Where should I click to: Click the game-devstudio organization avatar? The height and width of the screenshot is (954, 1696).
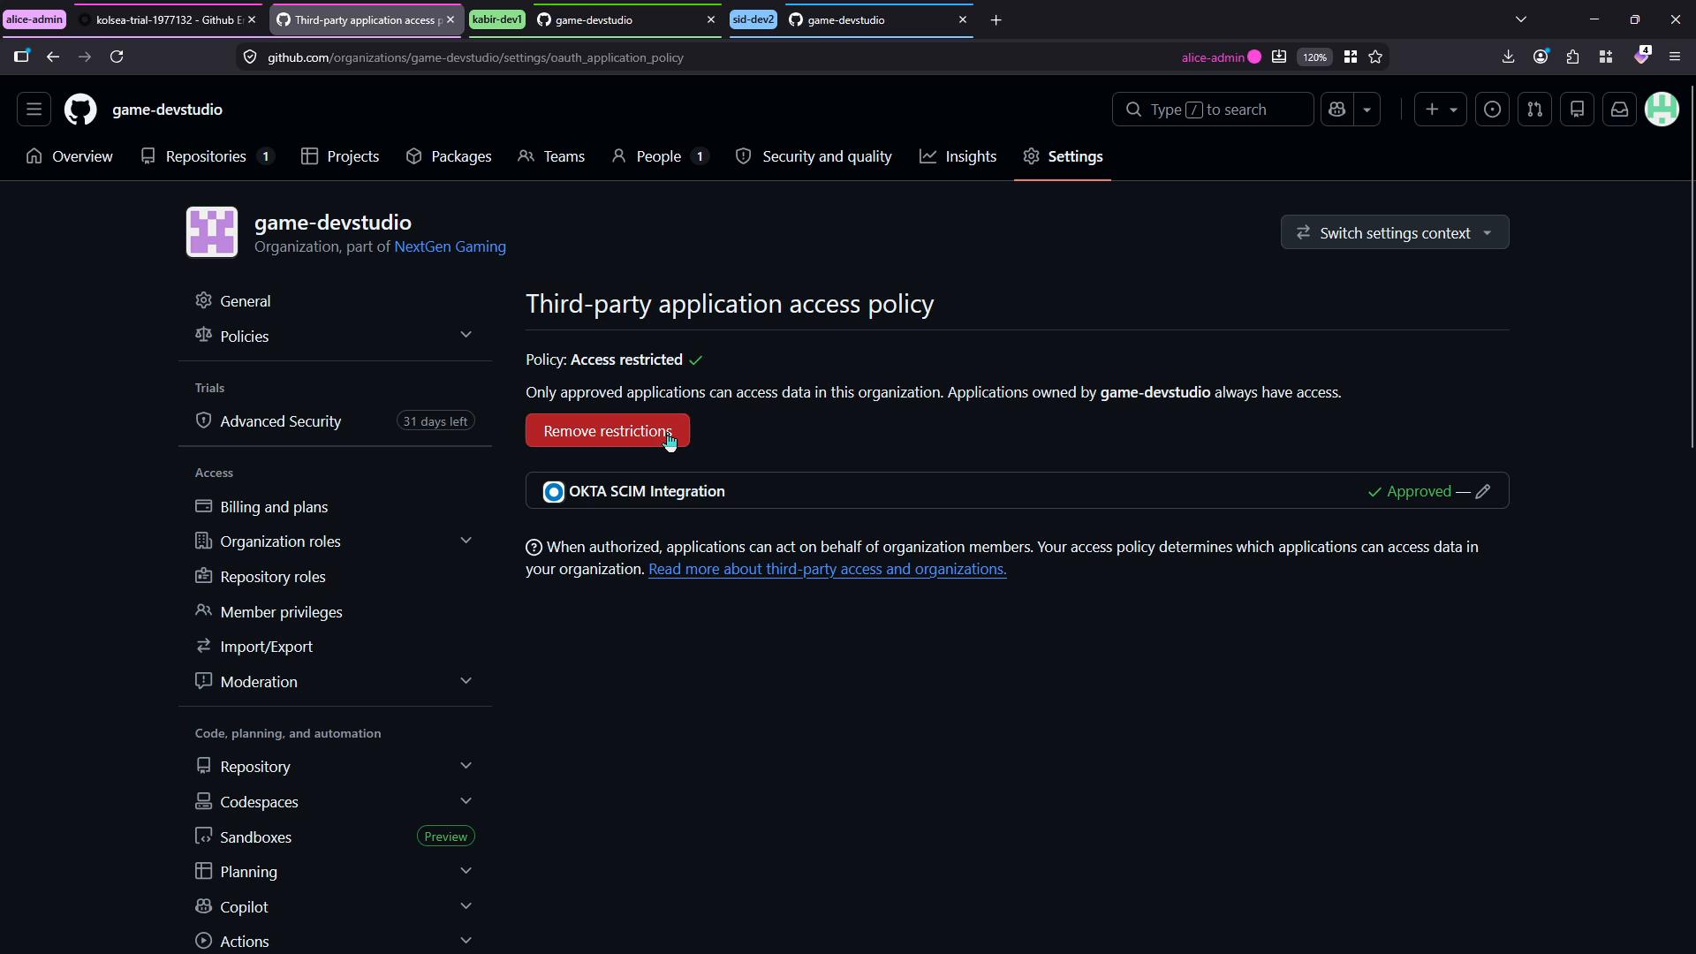click(212, 232)
